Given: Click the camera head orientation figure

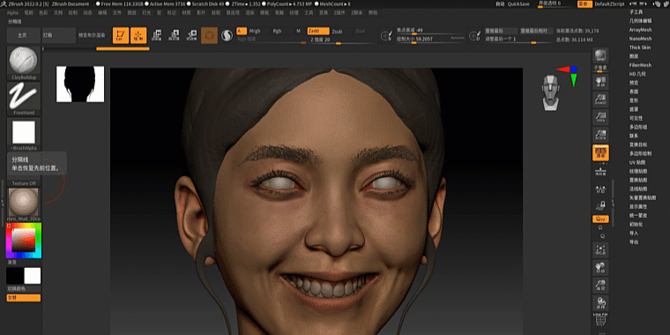Looking at the screenshot, I should [551, 93].
